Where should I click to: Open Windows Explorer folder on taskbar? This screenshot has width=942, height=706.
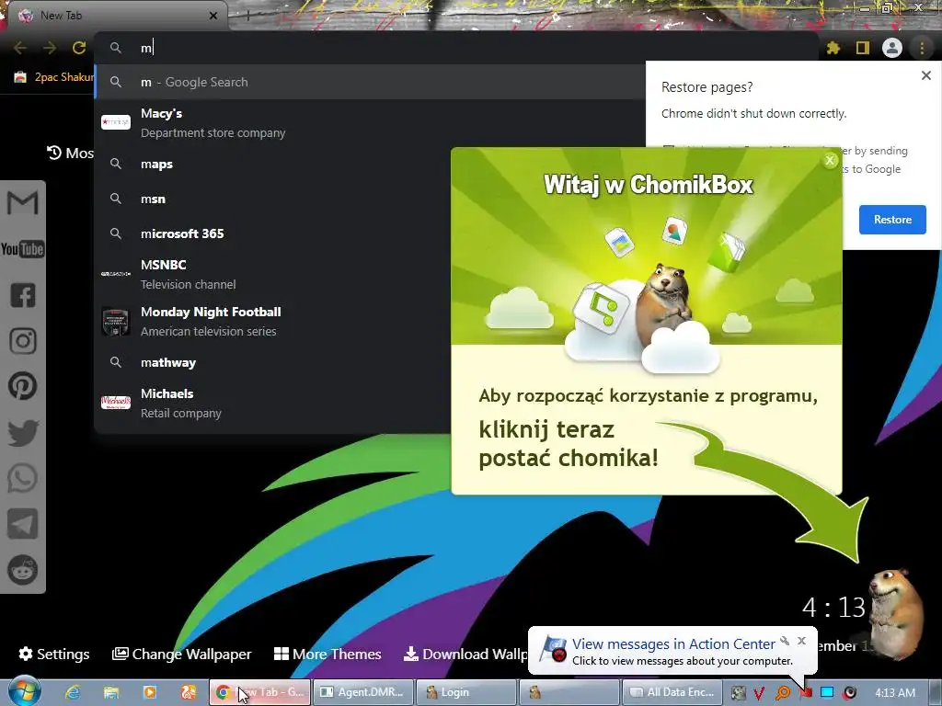(x=110, y=692)
